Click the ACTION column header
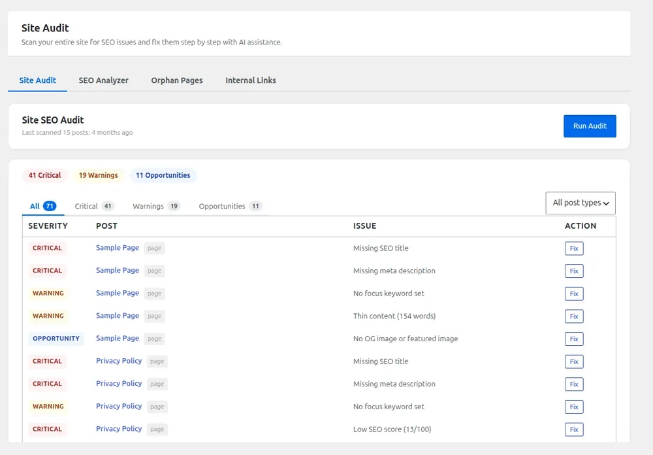 coord(581,226)
